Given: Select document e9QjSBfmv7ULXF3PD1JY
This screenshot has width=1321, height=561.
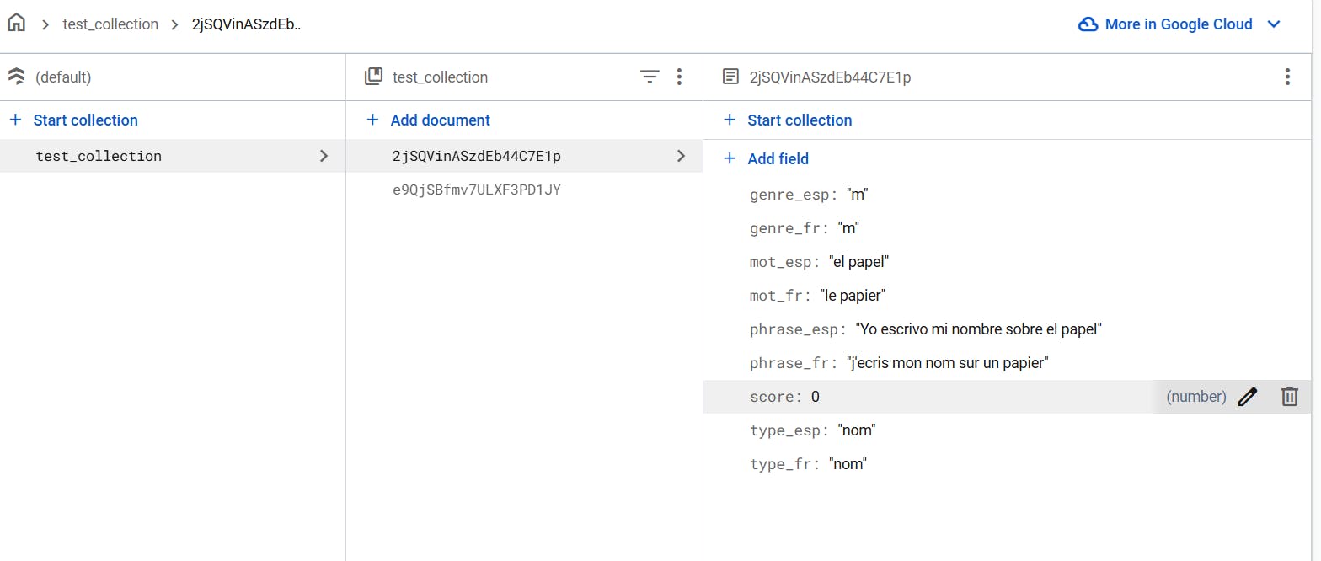Looking at the screenshot, I should (477, 190).
